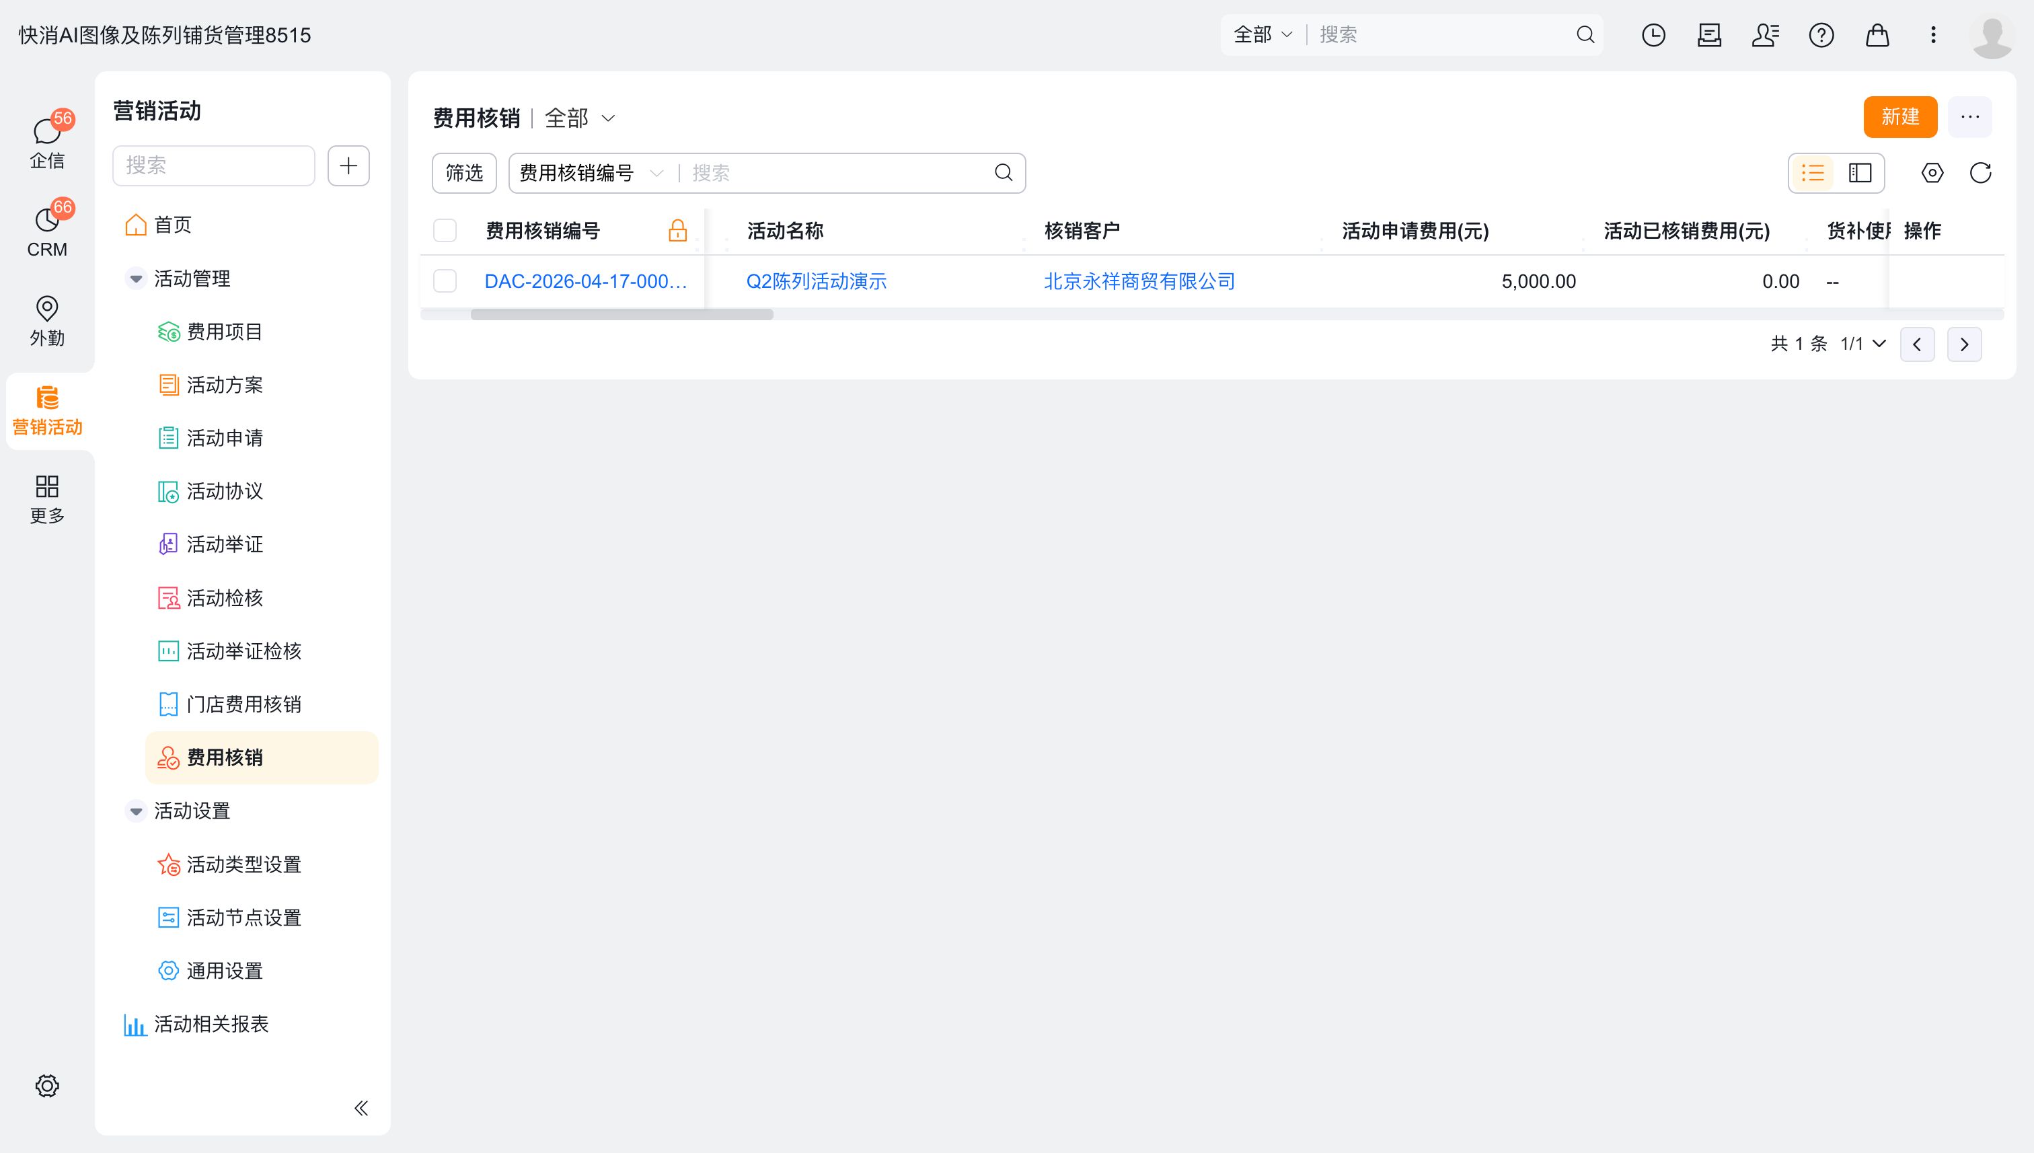Open record link DAC-2026-04-17-000…
The height and width of the screenshot is (1153, 2034).
pos(586,281)
